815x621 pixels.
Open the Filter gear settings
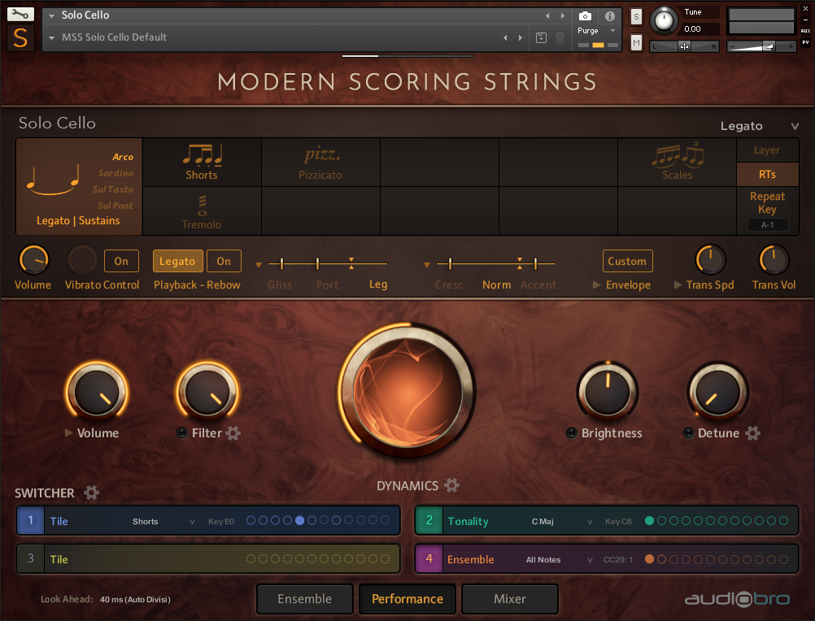pos(233,433)
